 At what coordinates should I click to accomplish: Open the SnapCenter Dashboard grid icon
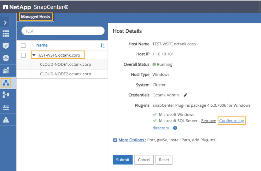pos(5,33)
